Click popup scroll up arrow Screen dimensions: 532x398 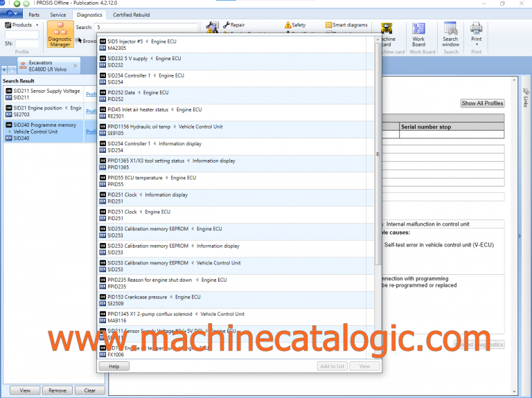pyautogui.click(x=378, y=39)
